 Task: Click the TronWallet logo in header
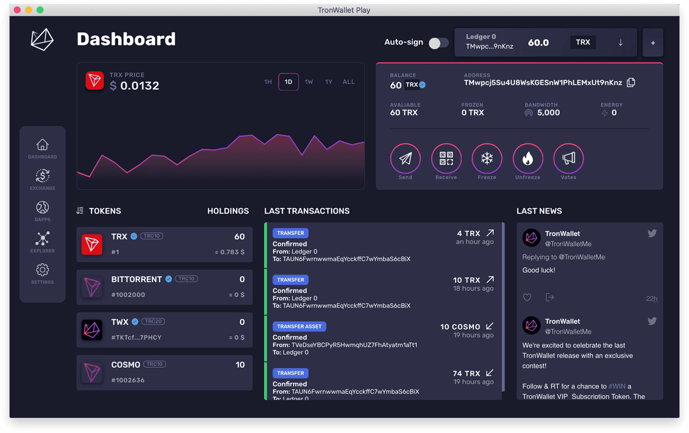42,40
